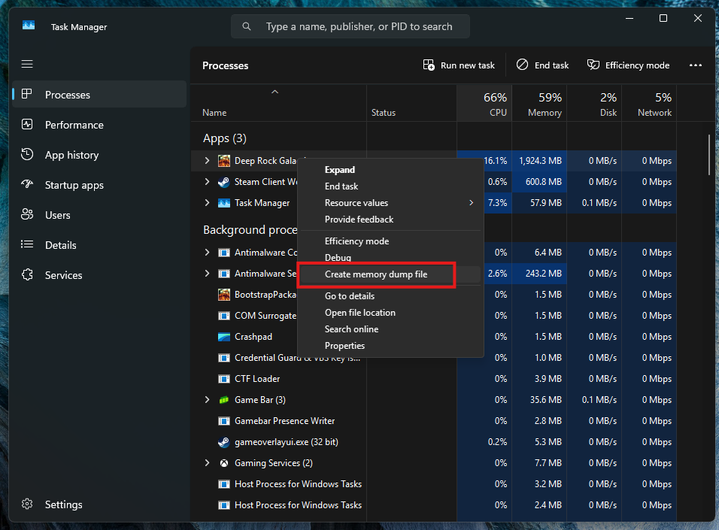Click the Task Manager title bar icon
The height and width of the screenshot is (530, 719).
29,26
